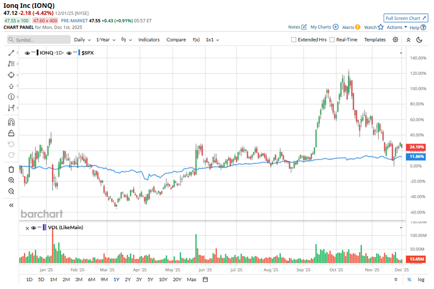This screenshot has width=434, height=289.
Task: Open the numbered label tool
Action: click(11, 97)
